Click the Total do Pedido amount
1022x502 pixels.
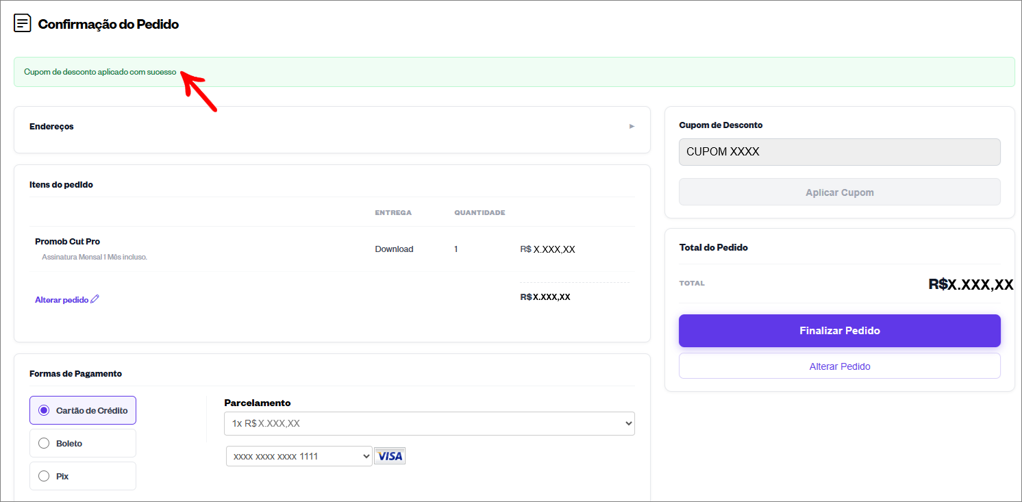[x=971, y=285]
